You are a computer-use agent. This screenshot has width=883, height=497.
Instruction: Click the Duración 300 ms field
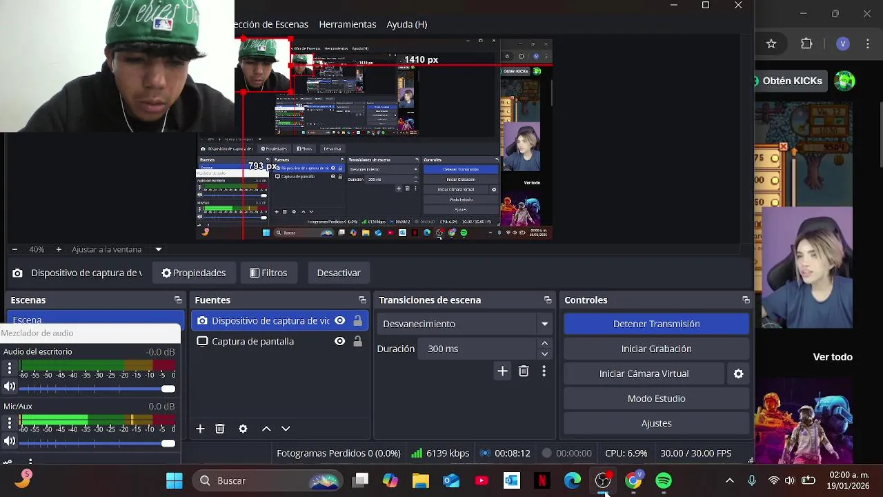(478, 349)
